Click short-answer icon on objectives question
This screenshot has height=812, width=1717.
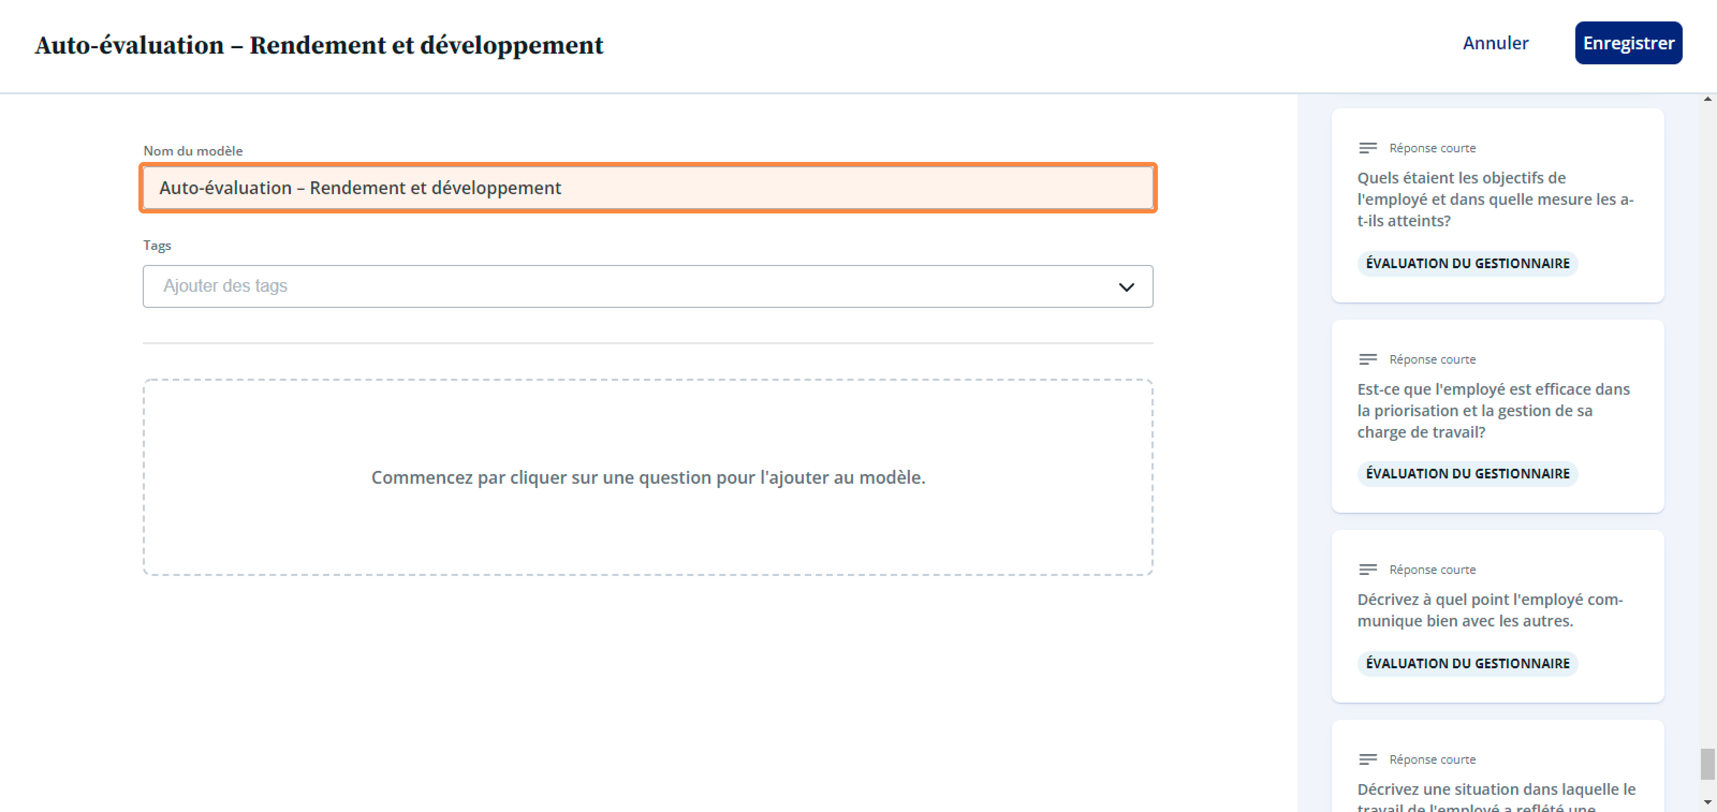pos(1368,148)
